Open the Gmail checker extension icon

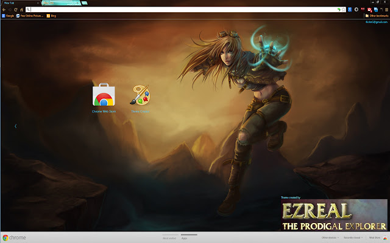(369, 10)
